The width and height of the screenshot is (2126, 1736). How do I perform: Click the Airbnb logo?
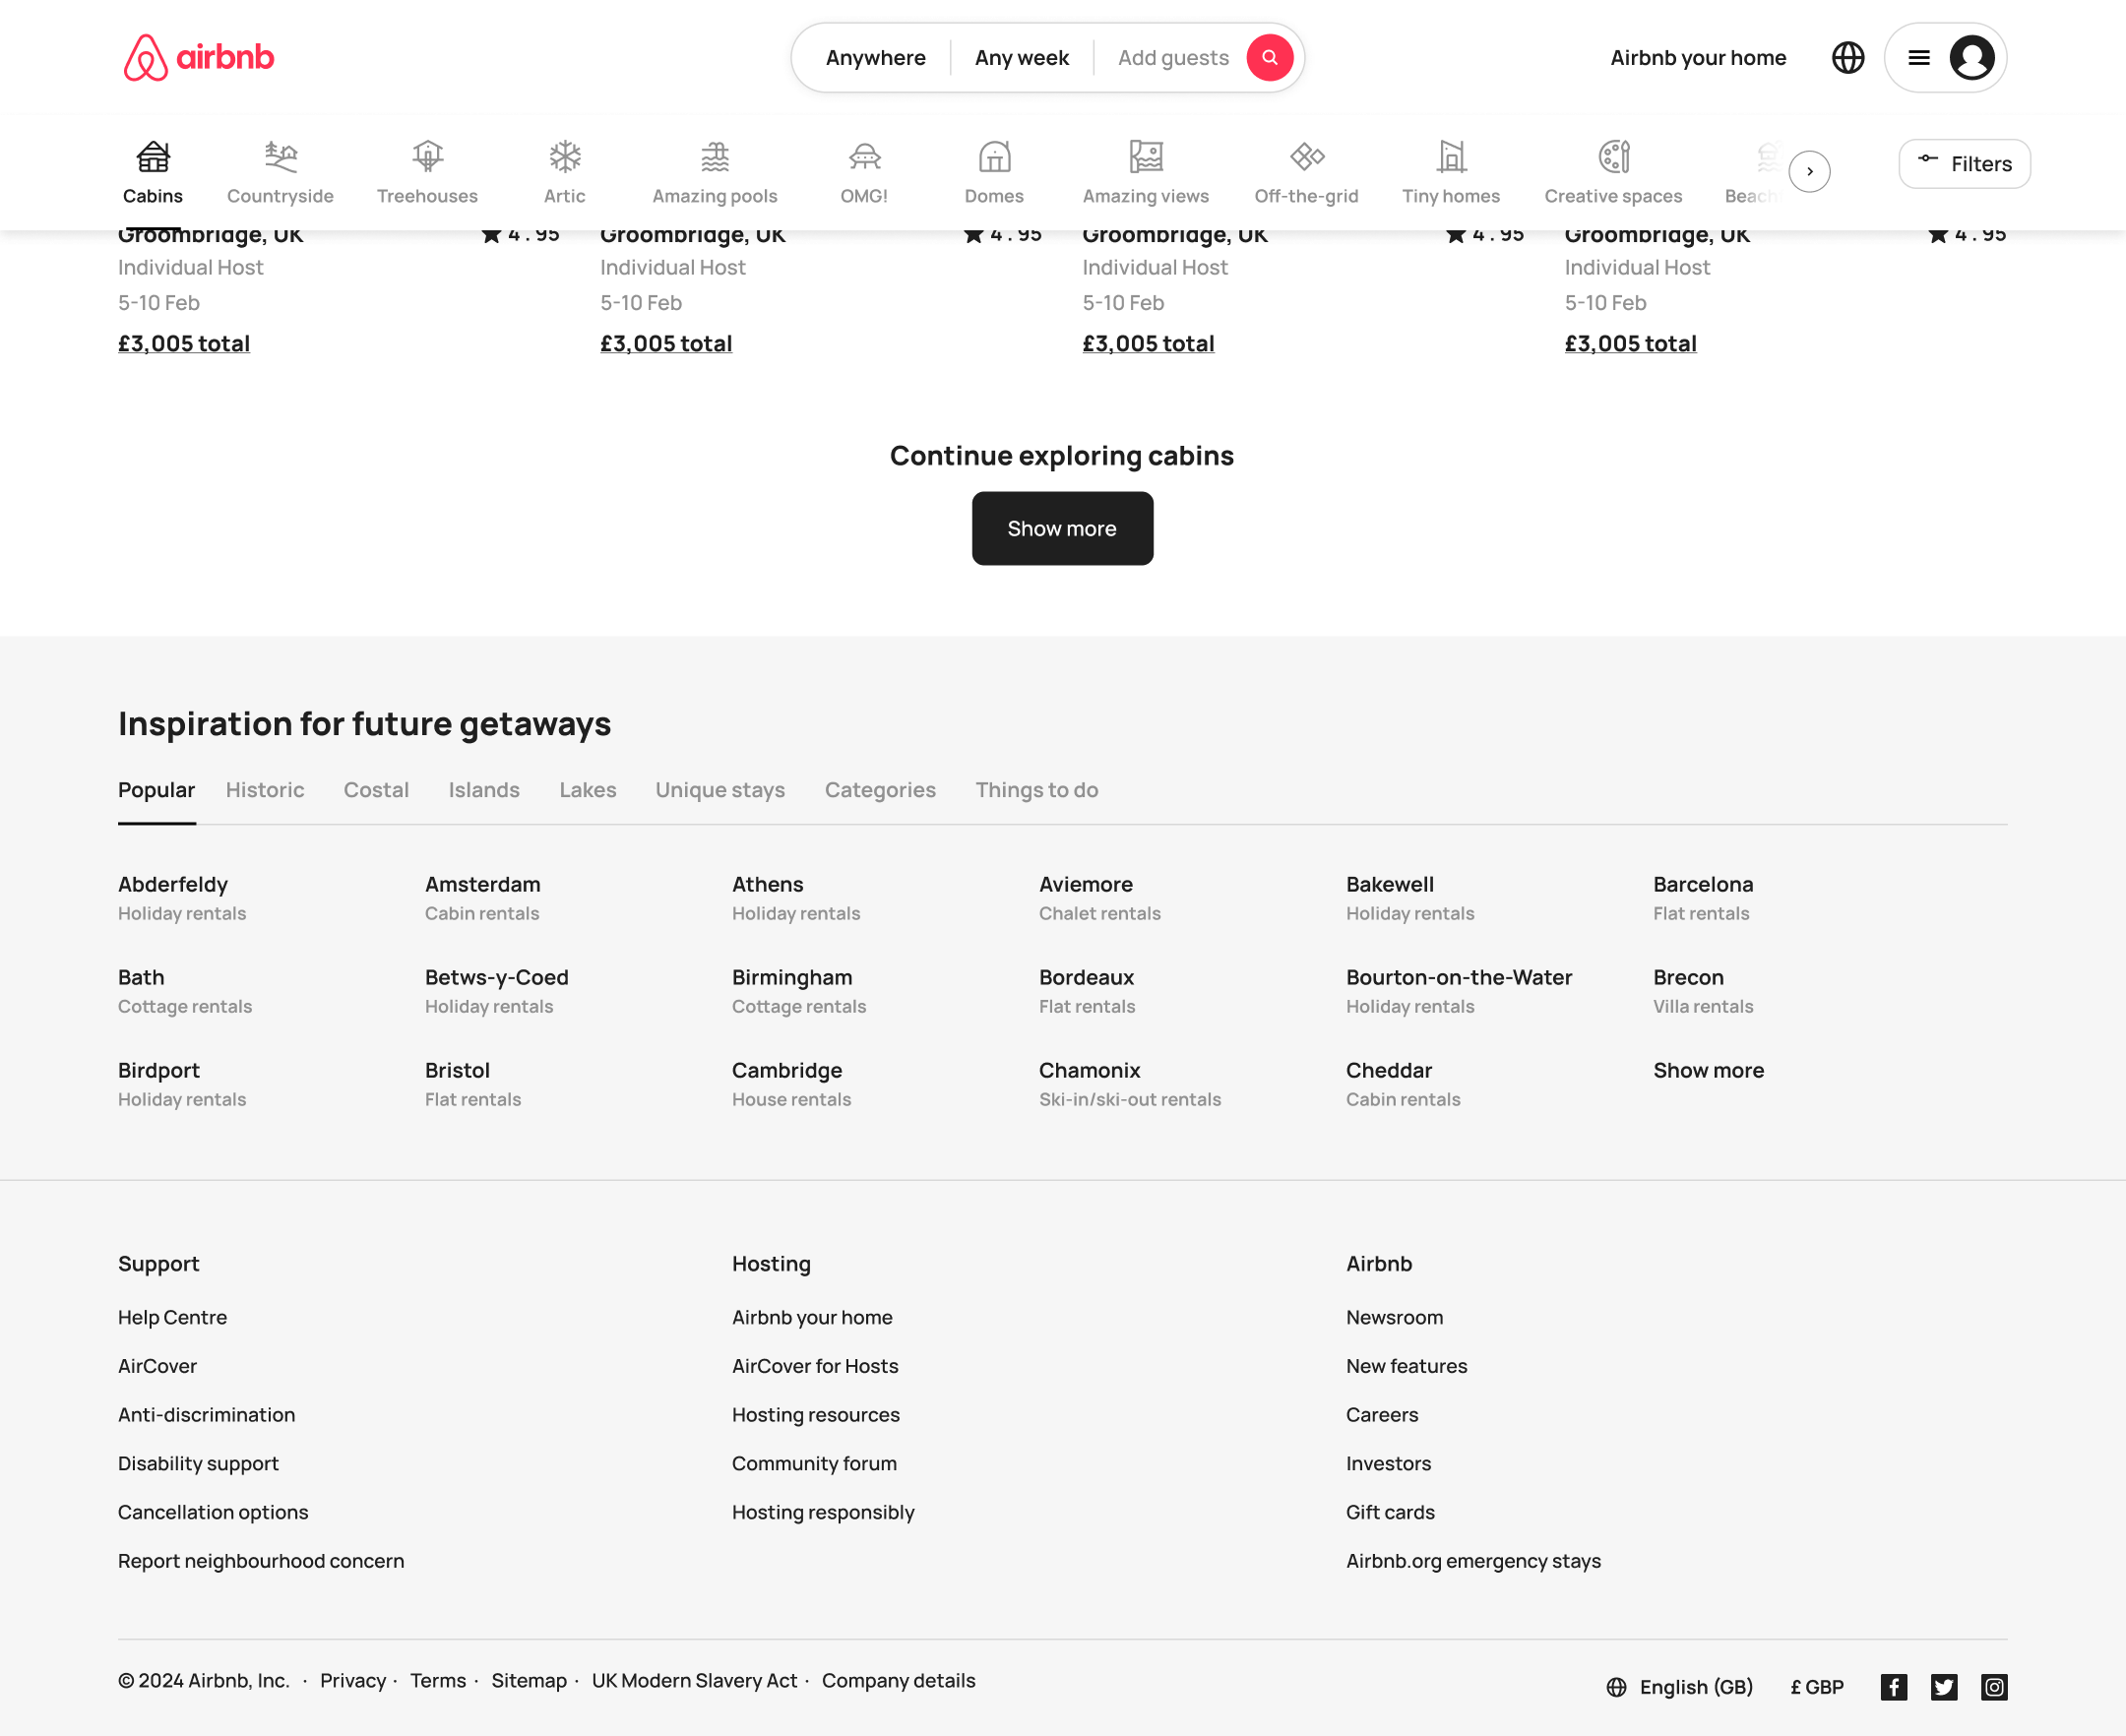(199, 58)
